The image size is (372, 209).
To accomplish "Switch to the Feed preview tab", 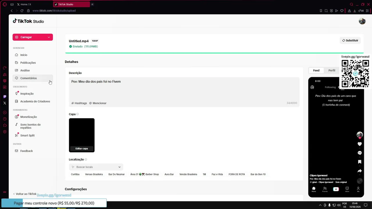I will click(x=316, y=71).
